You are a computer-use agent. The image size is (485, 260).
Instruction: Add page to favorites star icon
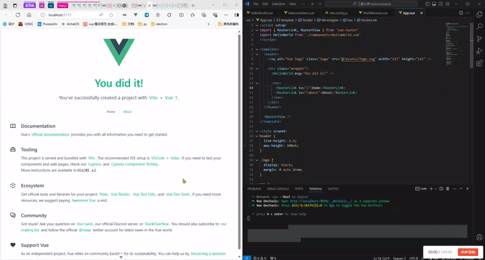(x=111, y=15)
